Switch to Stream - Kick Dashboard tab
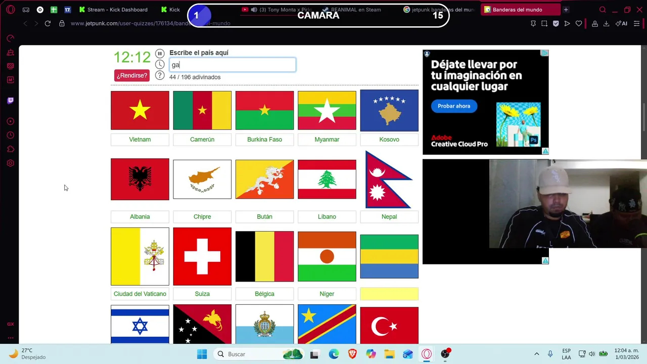The width and height of the screenshot is (647, 364). [113, 10]
